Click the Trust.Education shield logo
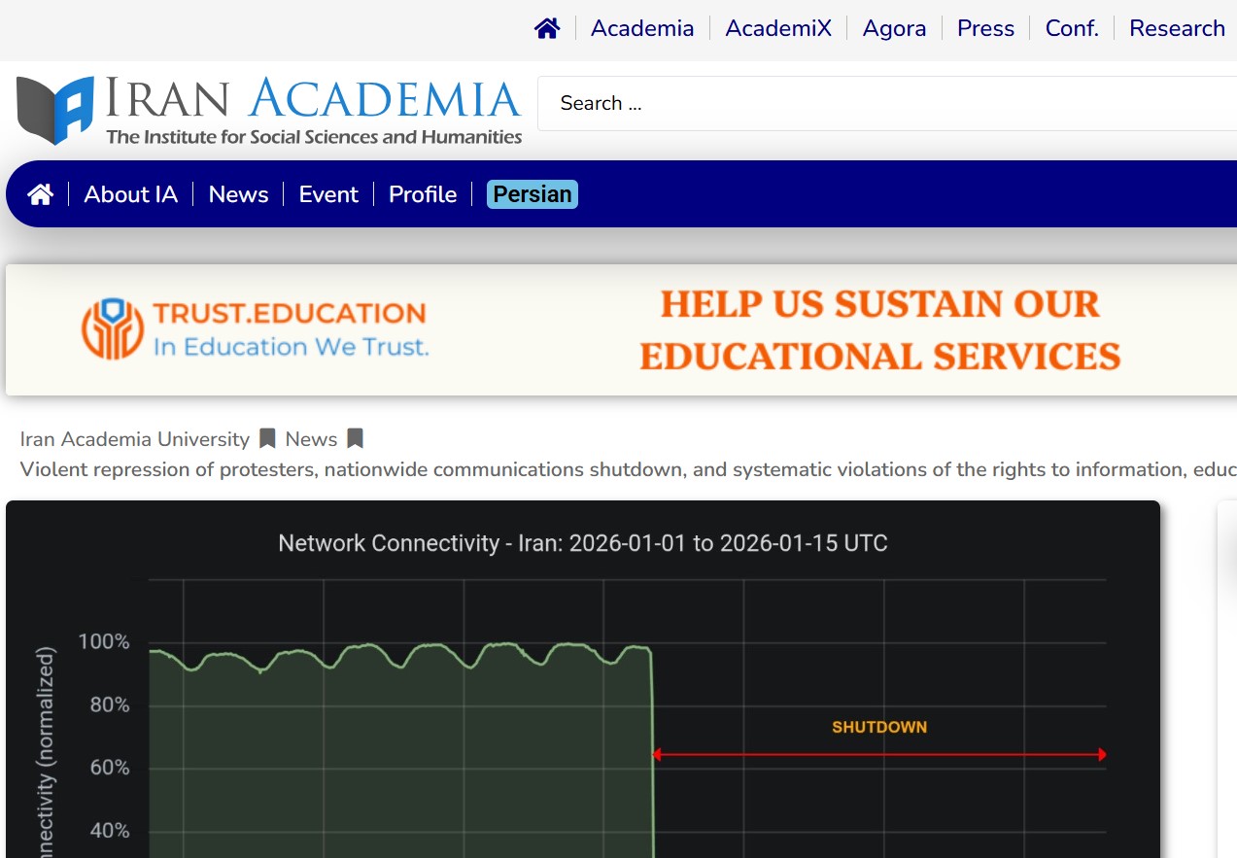The height and width of the screenshot is (858, 1237). [113, 328]
